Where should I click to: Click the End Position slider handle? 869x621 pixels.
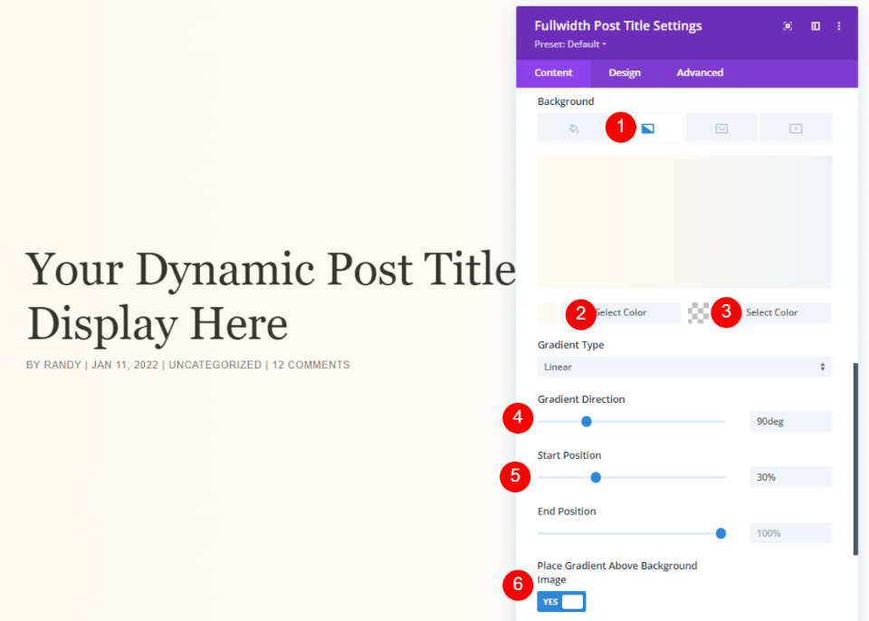721,533
